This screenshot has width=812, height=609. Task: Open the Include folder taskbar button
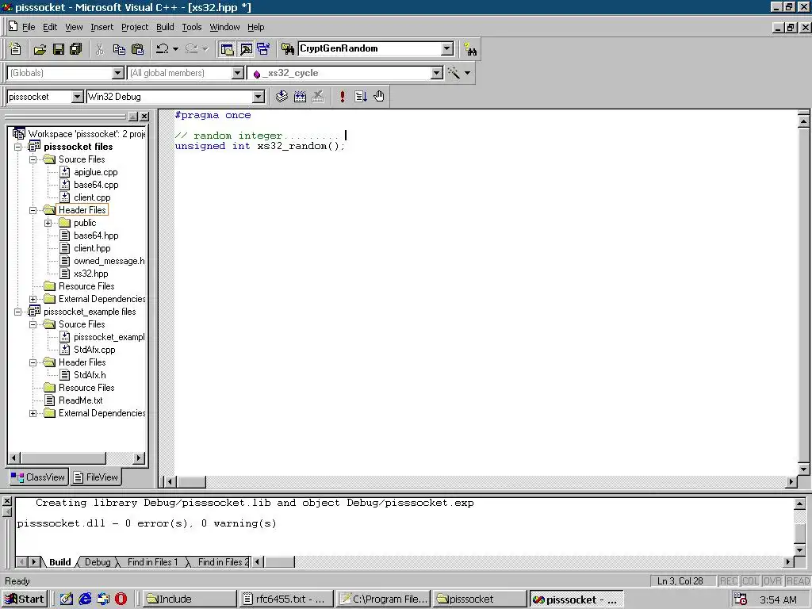pos(190,599)
